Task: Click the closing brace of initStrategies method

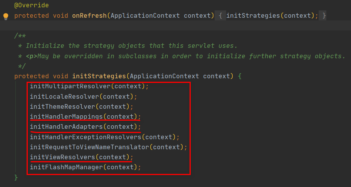Action: (16, 177)
